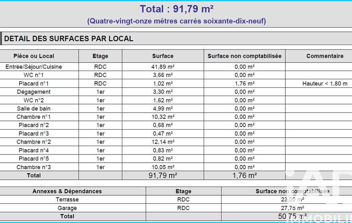The image size is (352, 223).
Task: Click the Garage surface 27,75 m²
Action: (x=292, y=208)
